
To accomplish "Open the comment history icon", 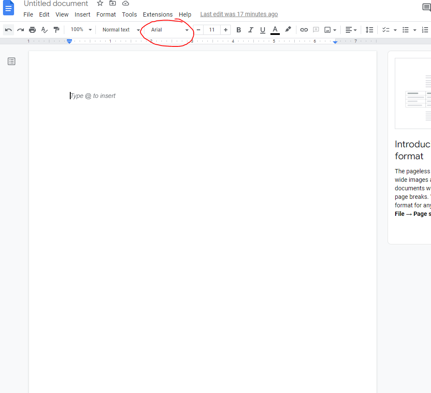I will 426,7.
